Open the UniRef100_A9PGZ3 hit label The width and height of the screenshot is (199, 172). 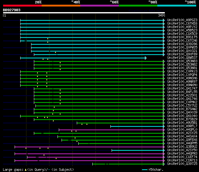tap(182, 20)
